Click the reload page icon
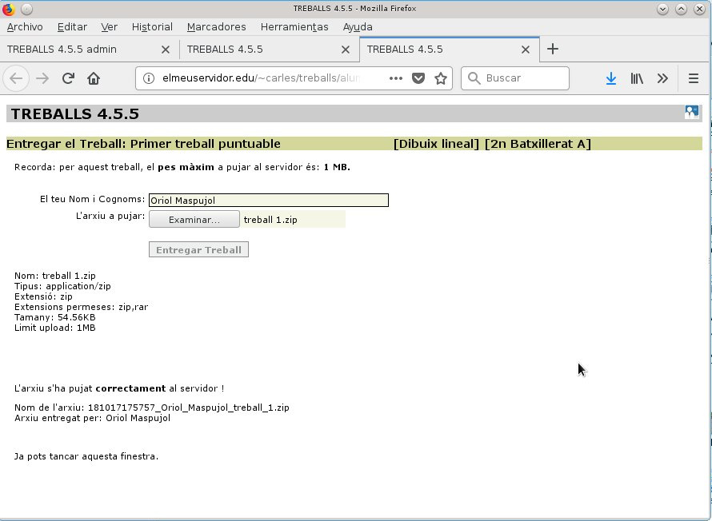The image size is (712, 521). (x=68, y=78)
